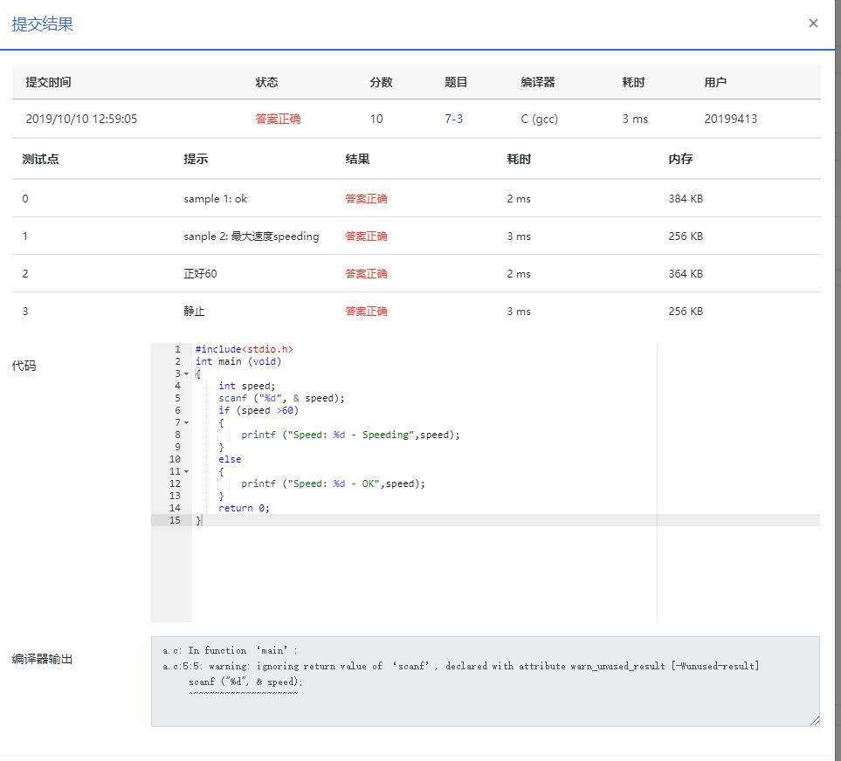Select the 用户 column header
841x761 pixels.
pyautogui.click(x=715, y=82)
